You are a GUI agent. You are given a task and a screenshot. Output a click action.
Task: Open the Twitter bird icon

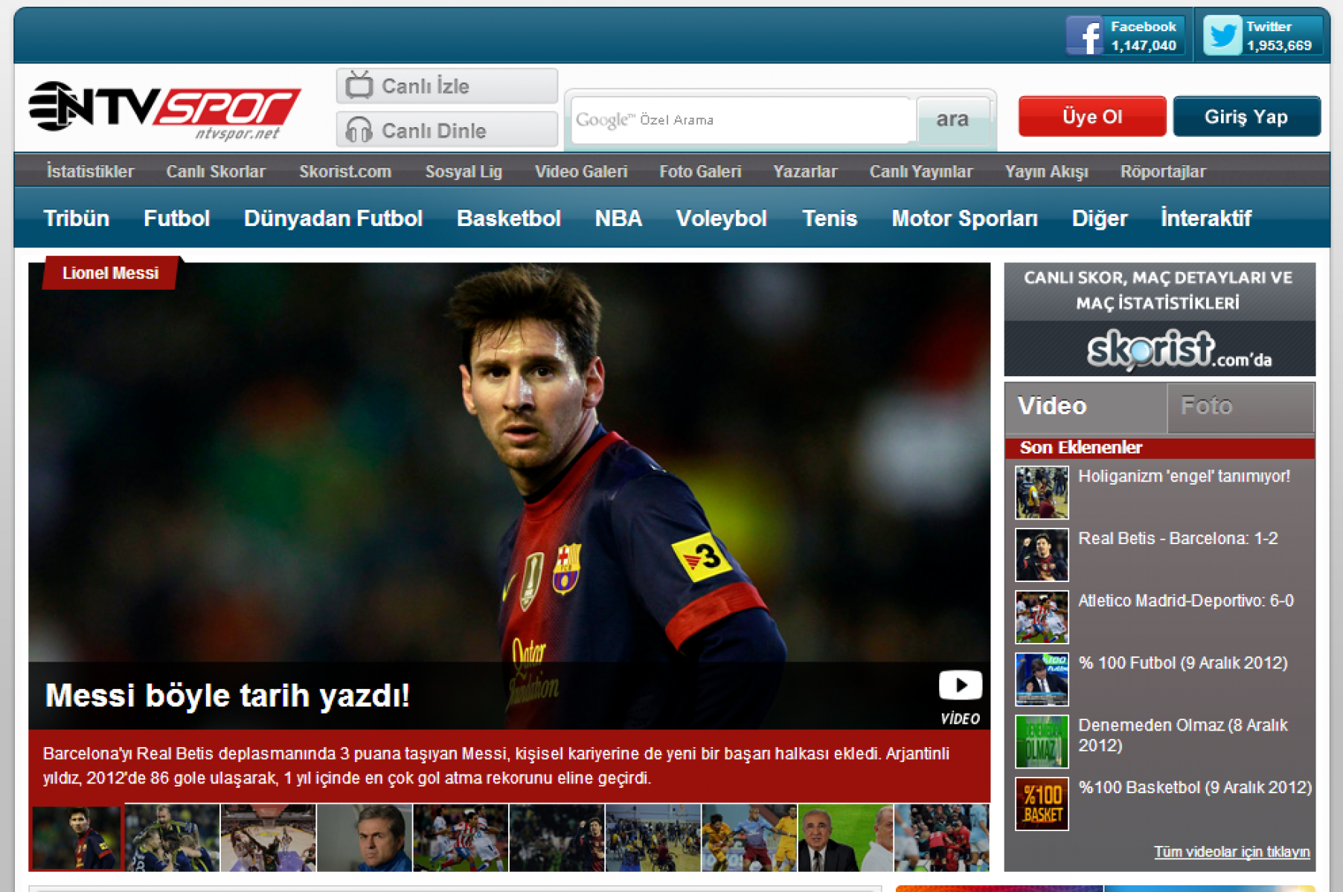pos(1222,36)
